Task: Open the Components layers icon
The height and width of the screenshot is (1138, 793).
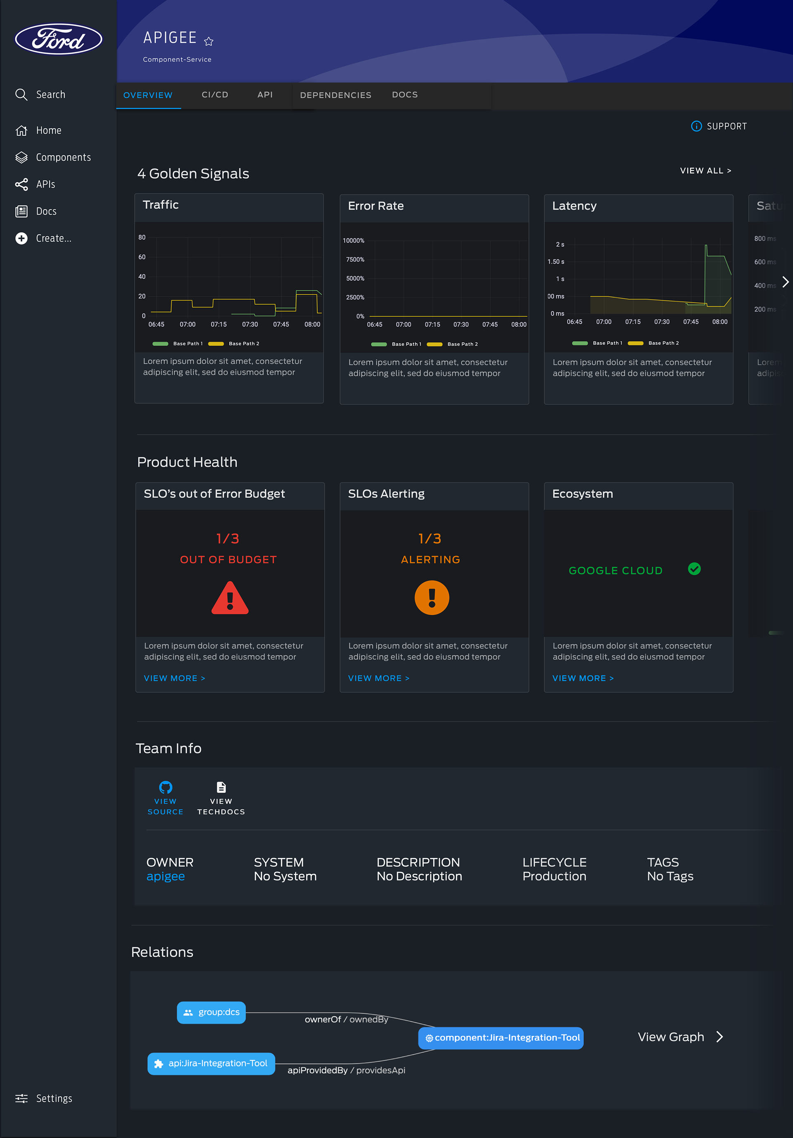Action: pos(21,157)
